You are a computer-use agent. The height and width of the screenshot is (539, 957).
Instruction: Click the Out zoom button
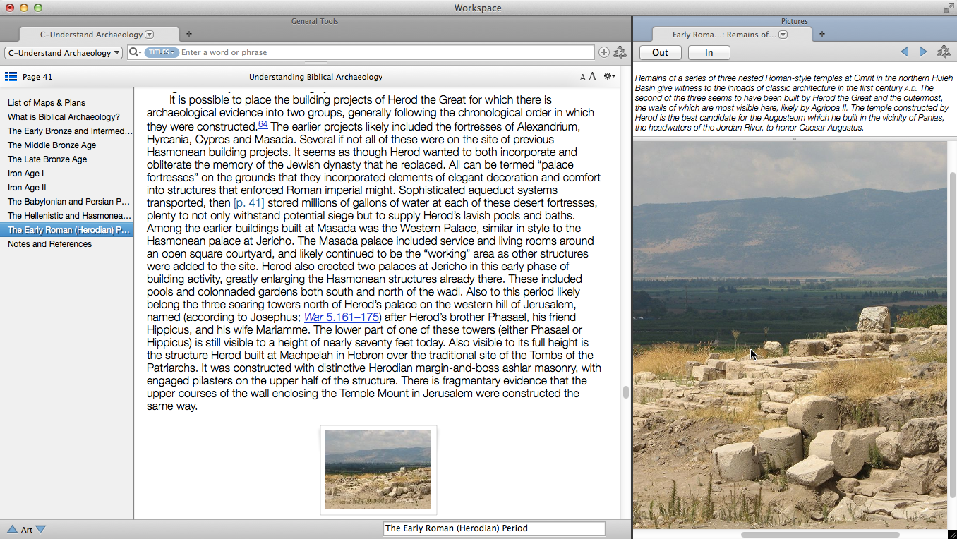[660, 53]
